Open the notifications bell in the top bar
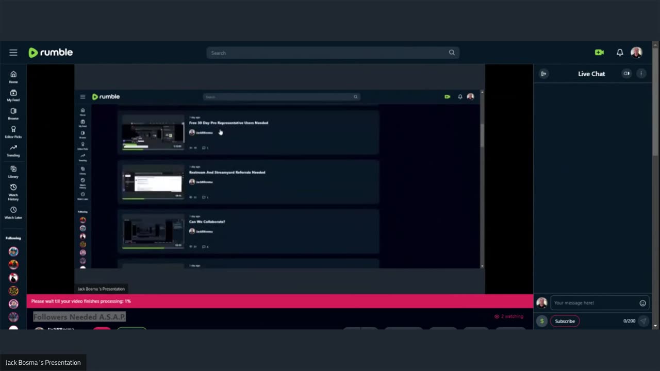660x371 pixels. [620, 53]
